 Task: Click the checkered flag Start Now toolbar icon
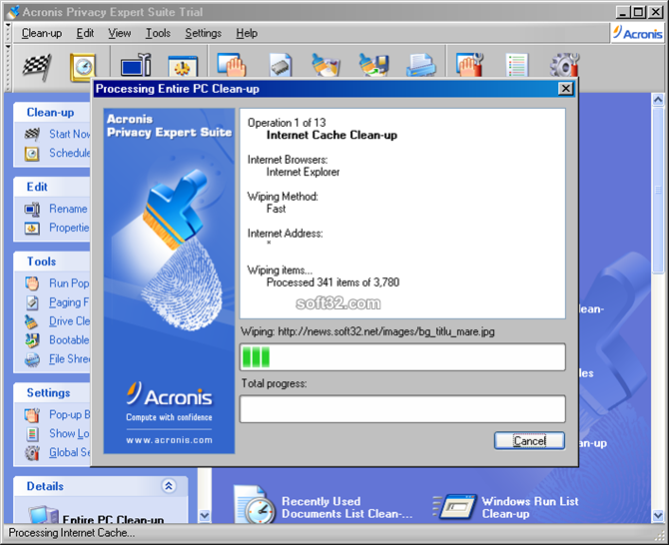click(x=37, y=67)
